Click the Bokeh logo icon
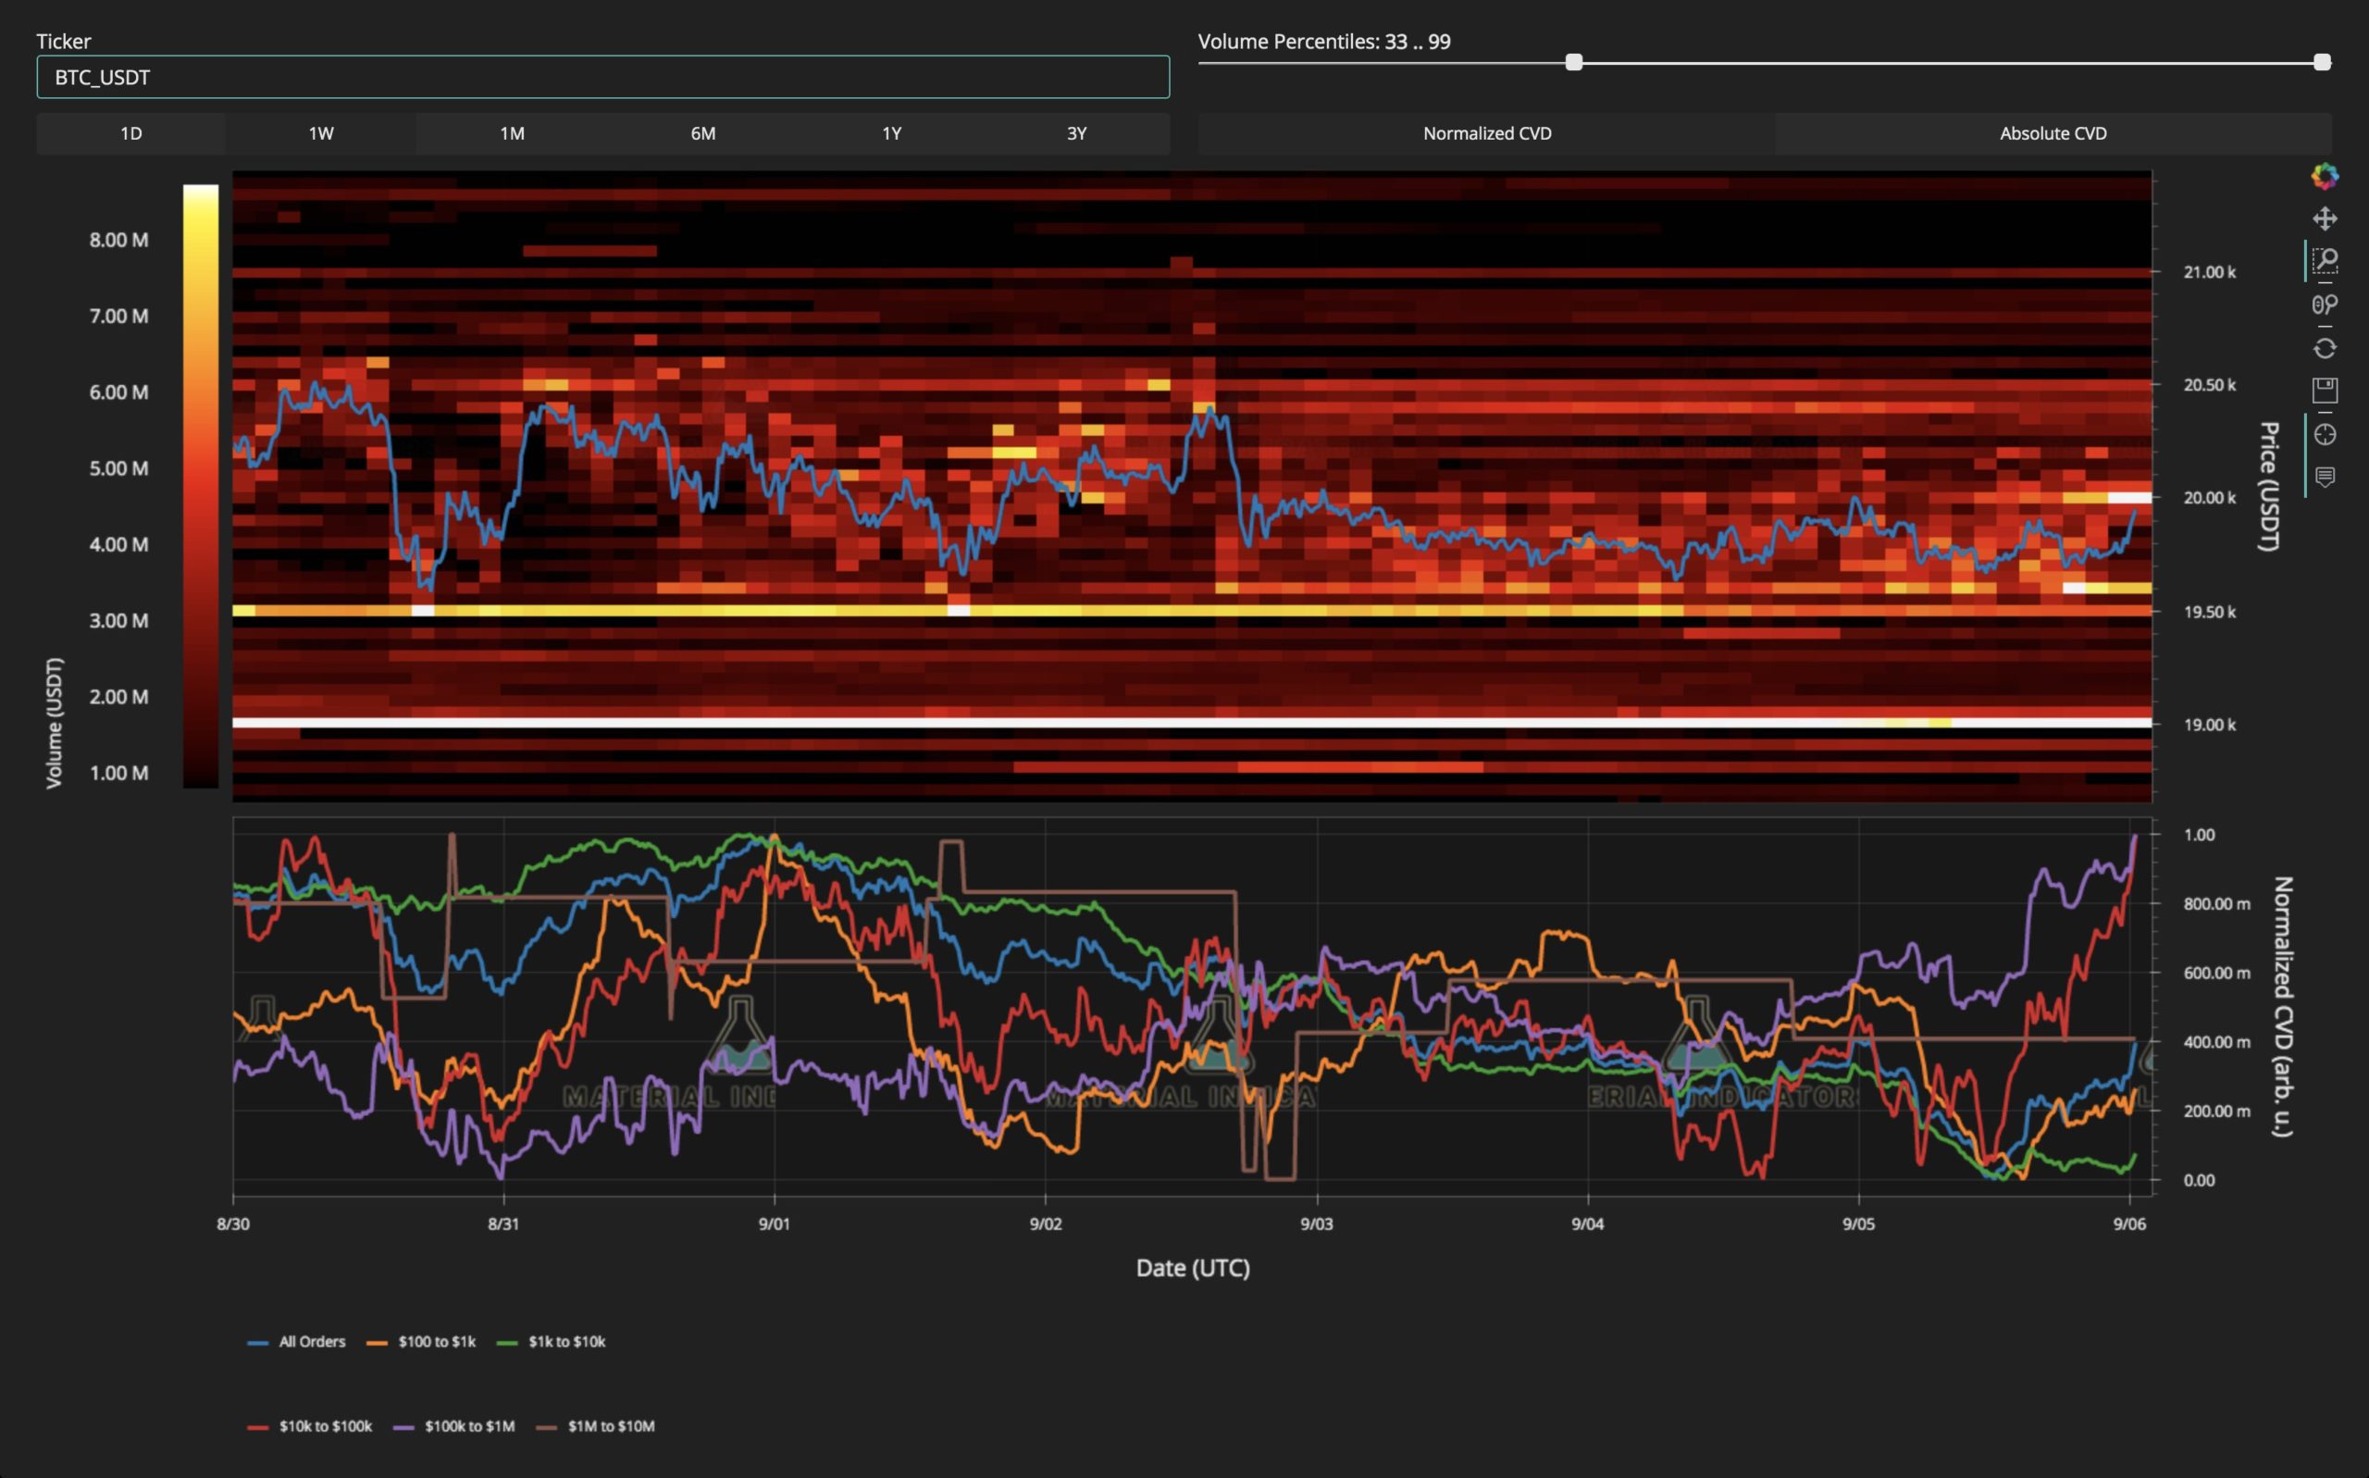Viewport: 2369px width, 1478px height. click(x=2325, y=176)
